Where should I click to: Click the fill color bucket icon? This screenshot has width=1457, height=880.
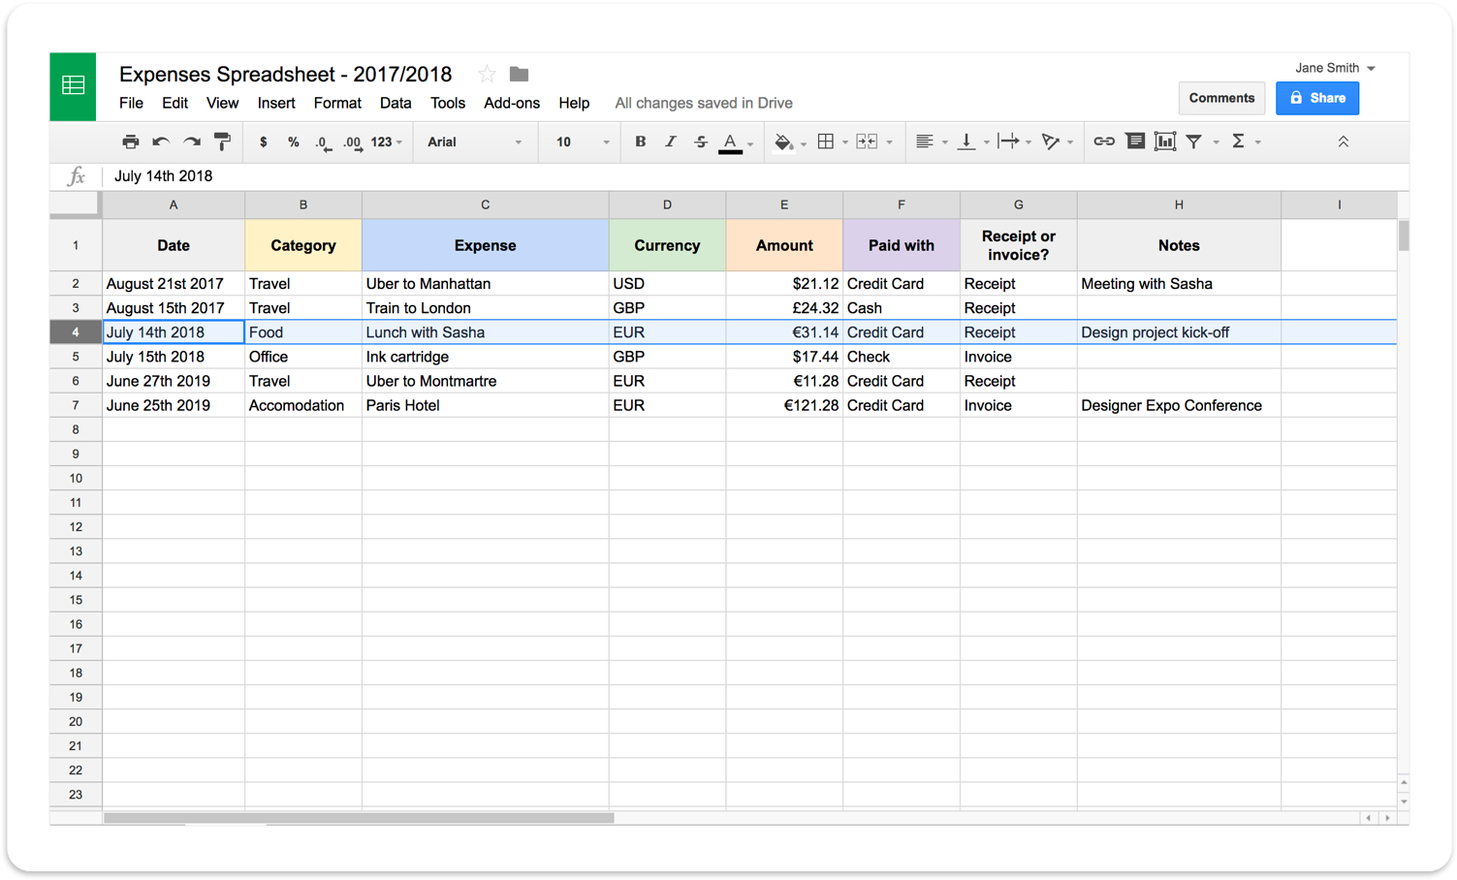tap(783, 142)
